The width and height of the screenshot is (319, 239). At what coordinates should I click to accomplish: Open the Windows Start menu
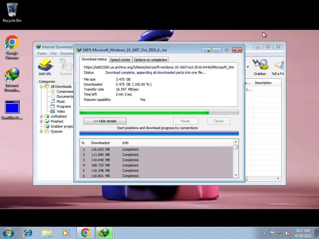tap(8, 233)
